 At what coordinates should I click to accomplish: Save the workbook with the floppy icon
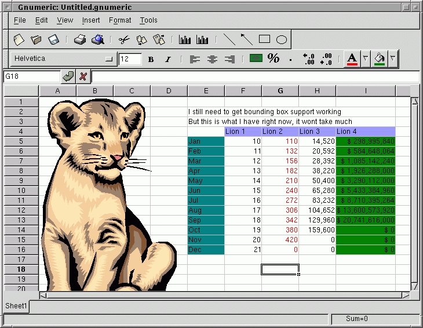54,39
